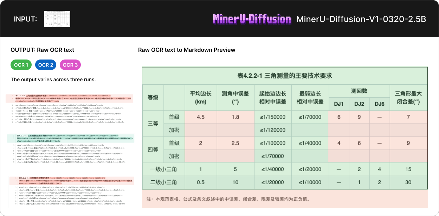
Task: Click the table title 表4.2.2-1
Action: click(x=285, y=75)
